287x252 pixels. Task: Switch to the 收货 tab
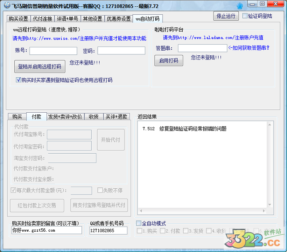(x=94, y=117)
